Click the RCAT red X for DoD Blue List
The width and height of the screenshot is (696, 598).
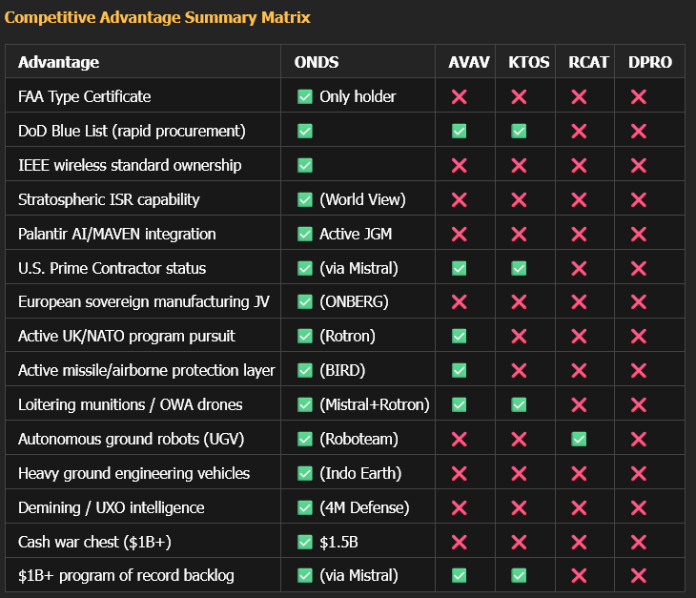coord(579,131)
